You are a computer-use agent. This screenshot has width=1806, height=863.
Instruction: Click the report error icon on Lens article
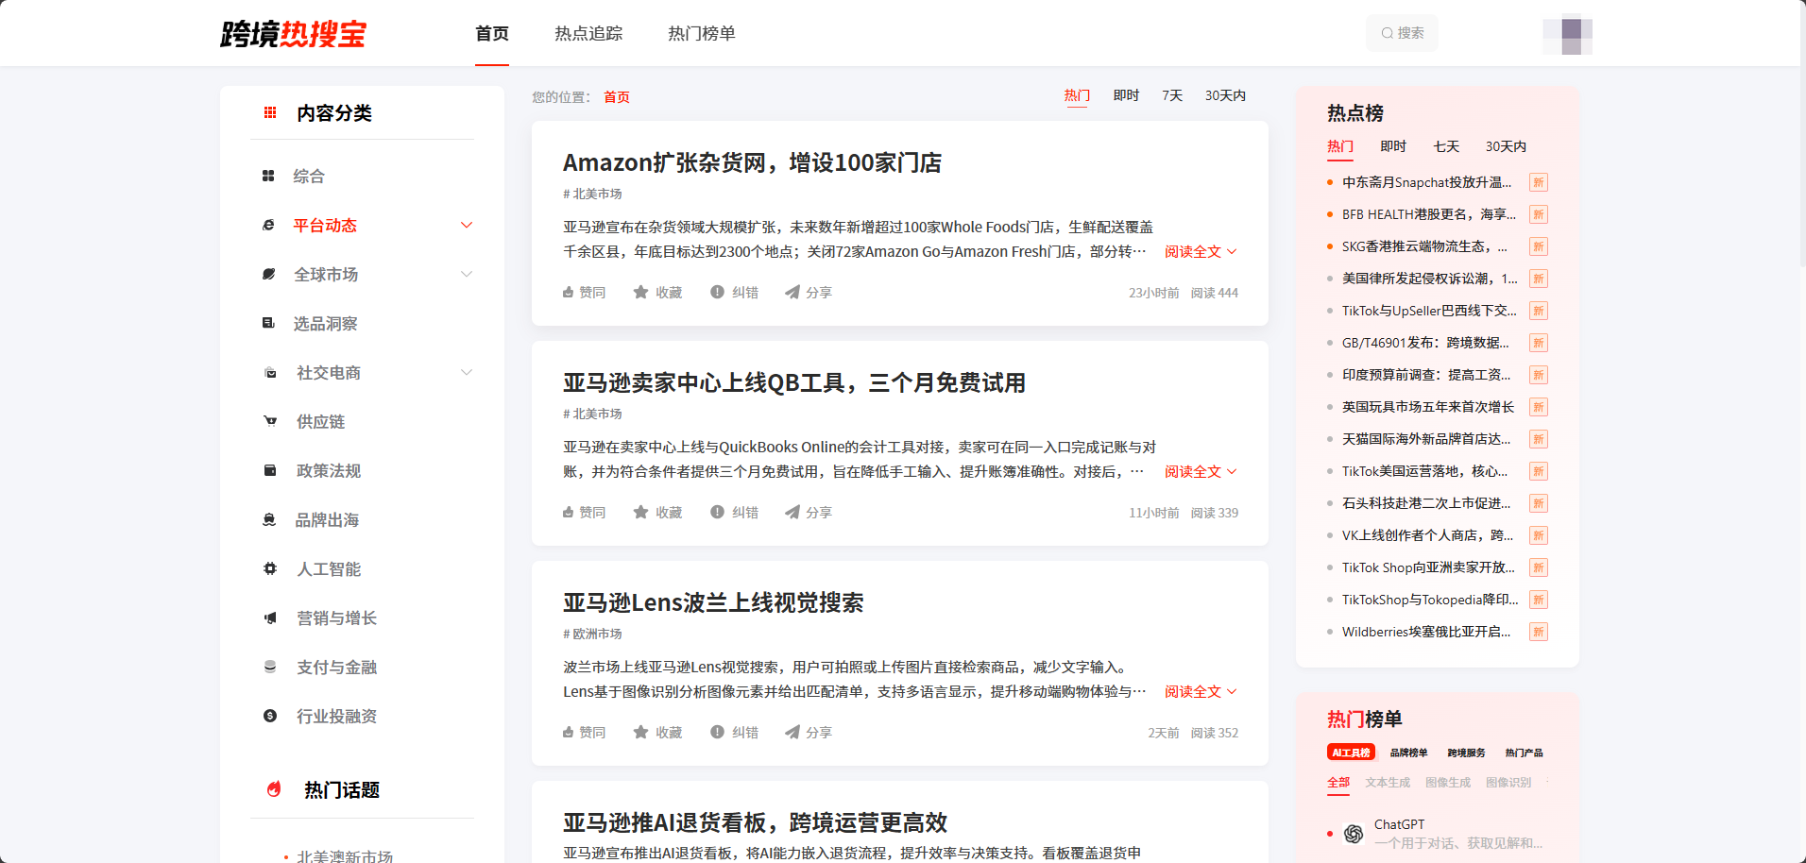717,733
